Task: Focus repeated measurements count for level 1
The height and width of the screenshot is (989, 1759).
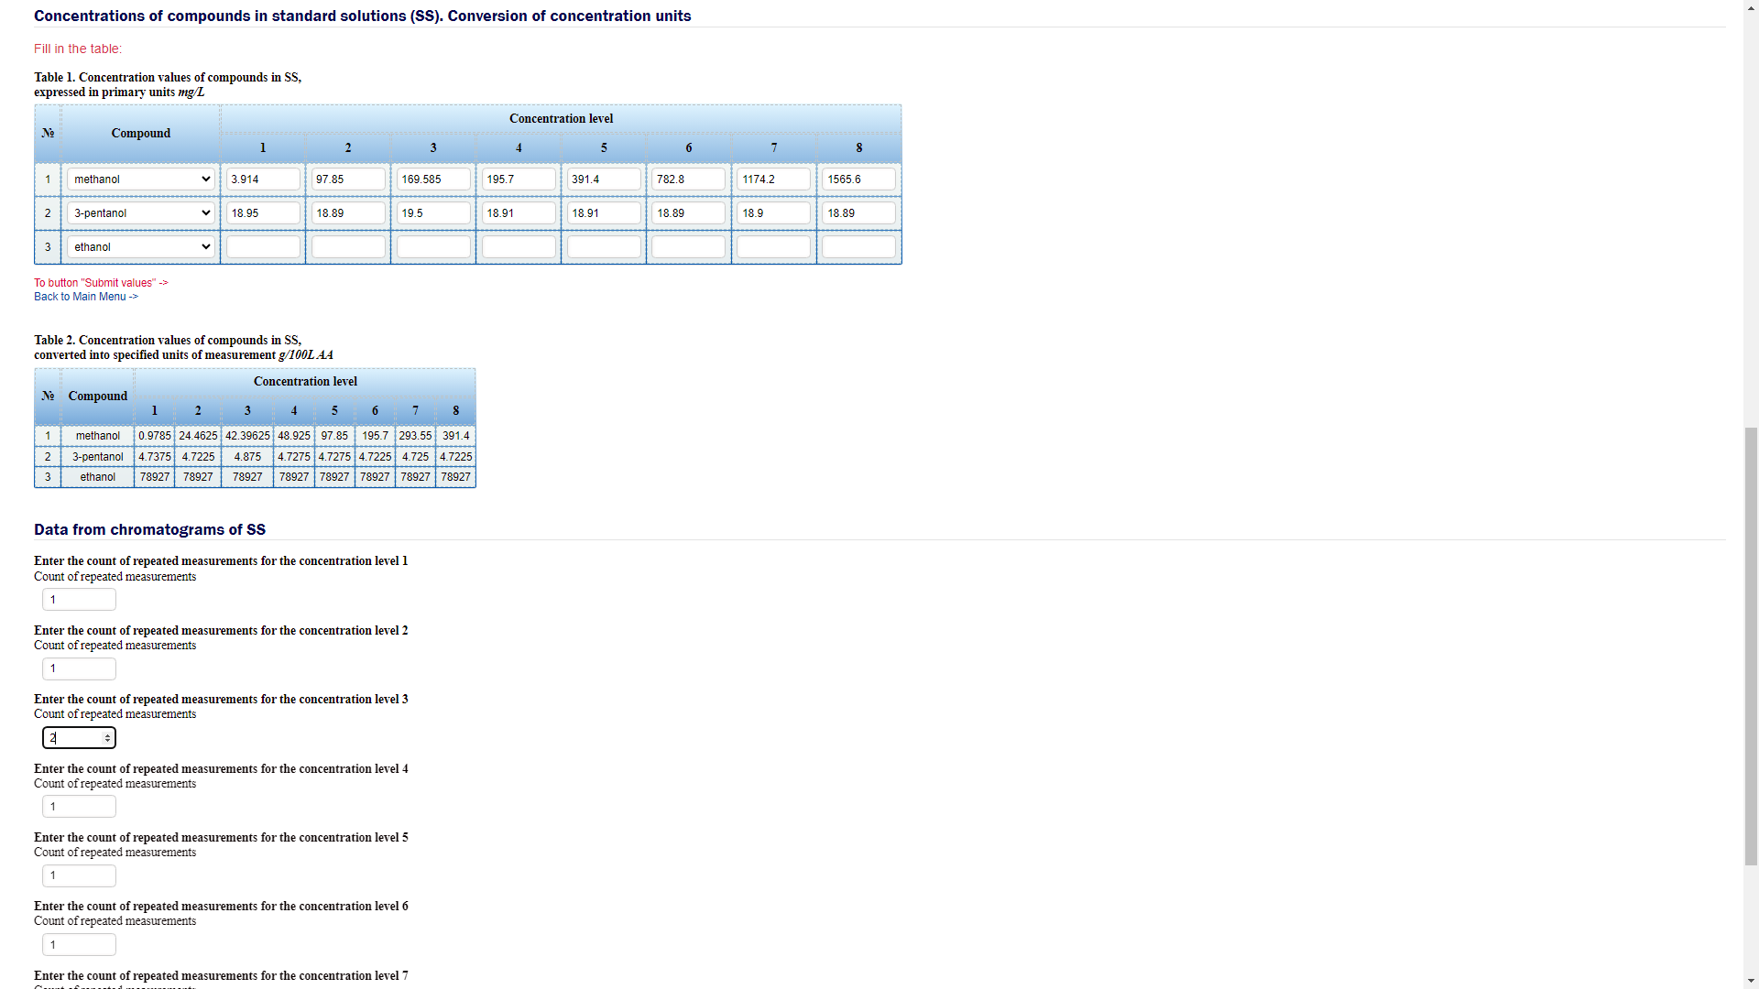Action: (79, 600)
